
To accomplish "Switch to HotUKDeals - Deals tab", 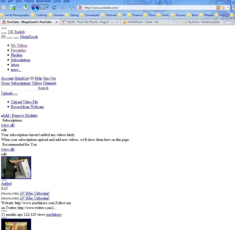I will [x=150, y=22].
